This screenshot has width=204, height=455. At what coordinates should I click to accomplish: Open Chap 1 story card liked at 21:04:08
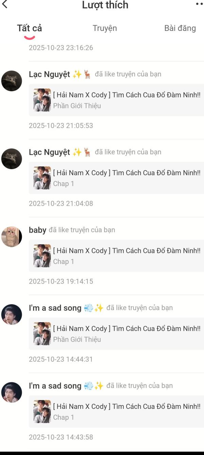[116, 178]
